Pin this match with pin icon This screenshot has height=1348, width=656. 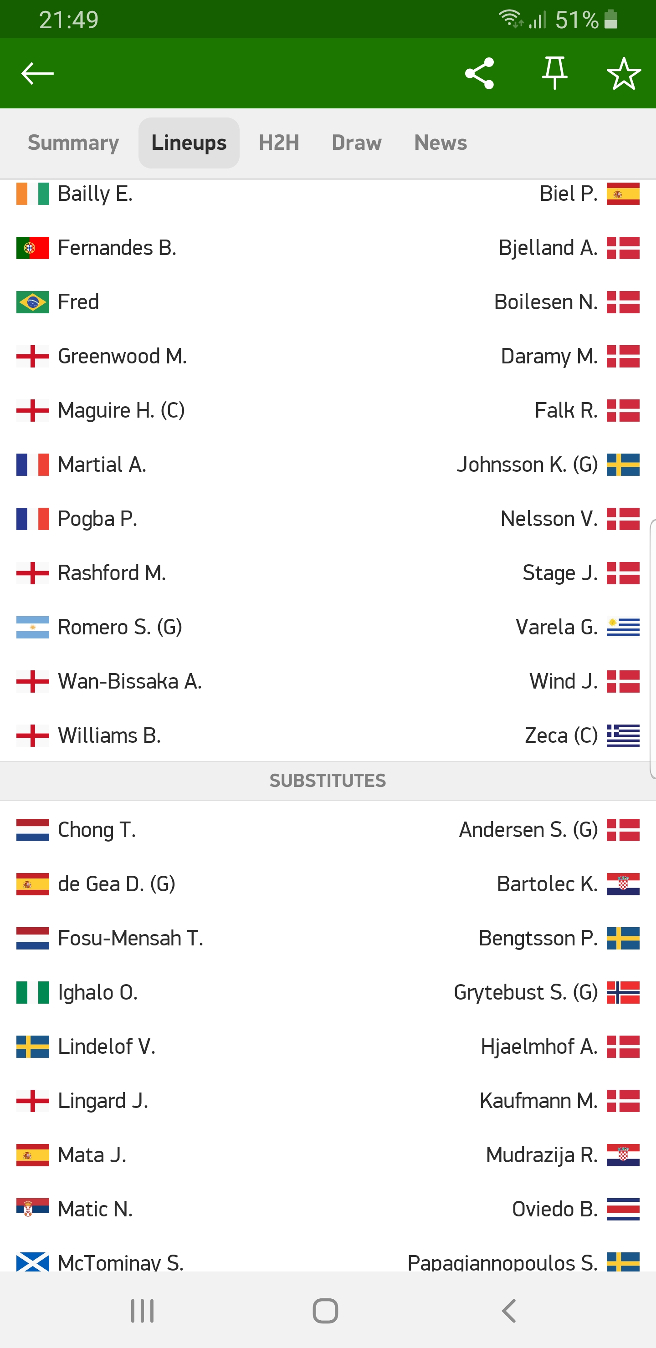point(554,73)
